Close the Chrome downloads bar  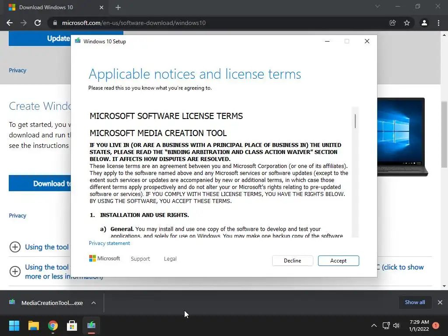440,302
